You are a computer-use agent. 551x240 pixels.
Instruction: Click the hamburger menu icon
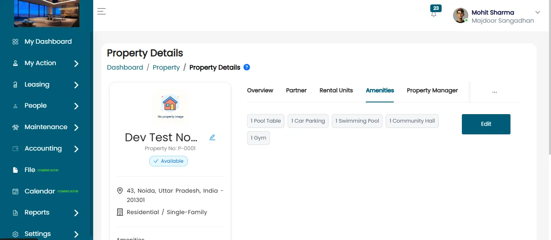(x=101, y=11)
